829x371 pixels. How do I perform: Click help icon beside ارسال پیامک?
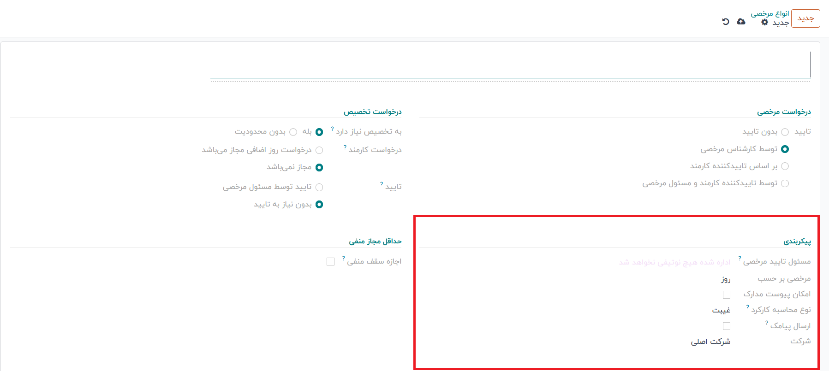(767, 323)
